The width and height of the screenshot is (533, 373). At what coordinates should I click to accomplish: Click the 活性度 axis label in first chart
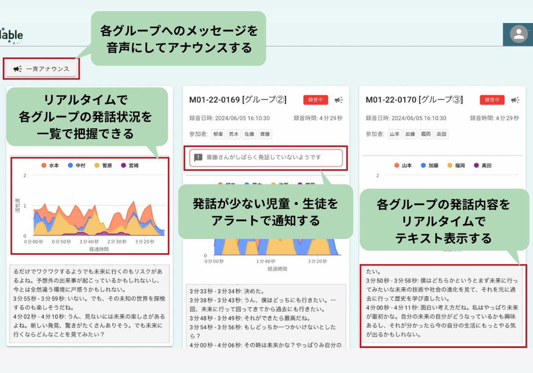(17, 205)
